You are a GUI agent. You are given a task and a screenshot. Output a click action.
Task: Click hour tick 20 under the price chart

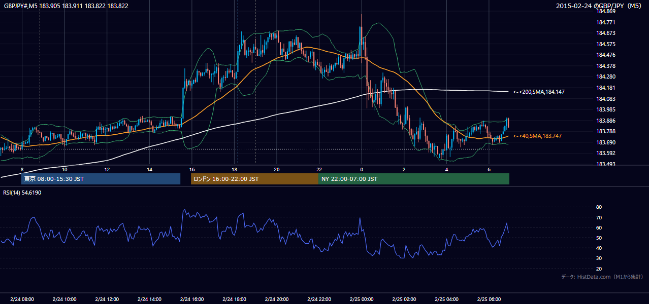tap(276, 169)
